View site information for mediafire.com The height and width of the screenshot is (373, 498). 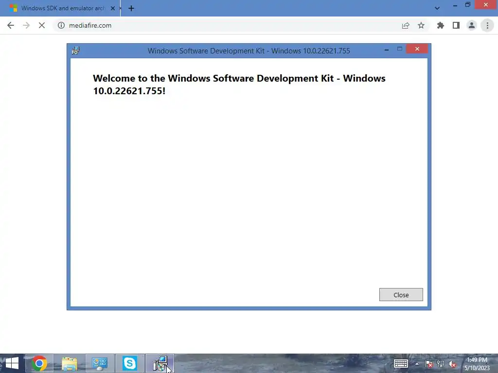coord(61,25)
